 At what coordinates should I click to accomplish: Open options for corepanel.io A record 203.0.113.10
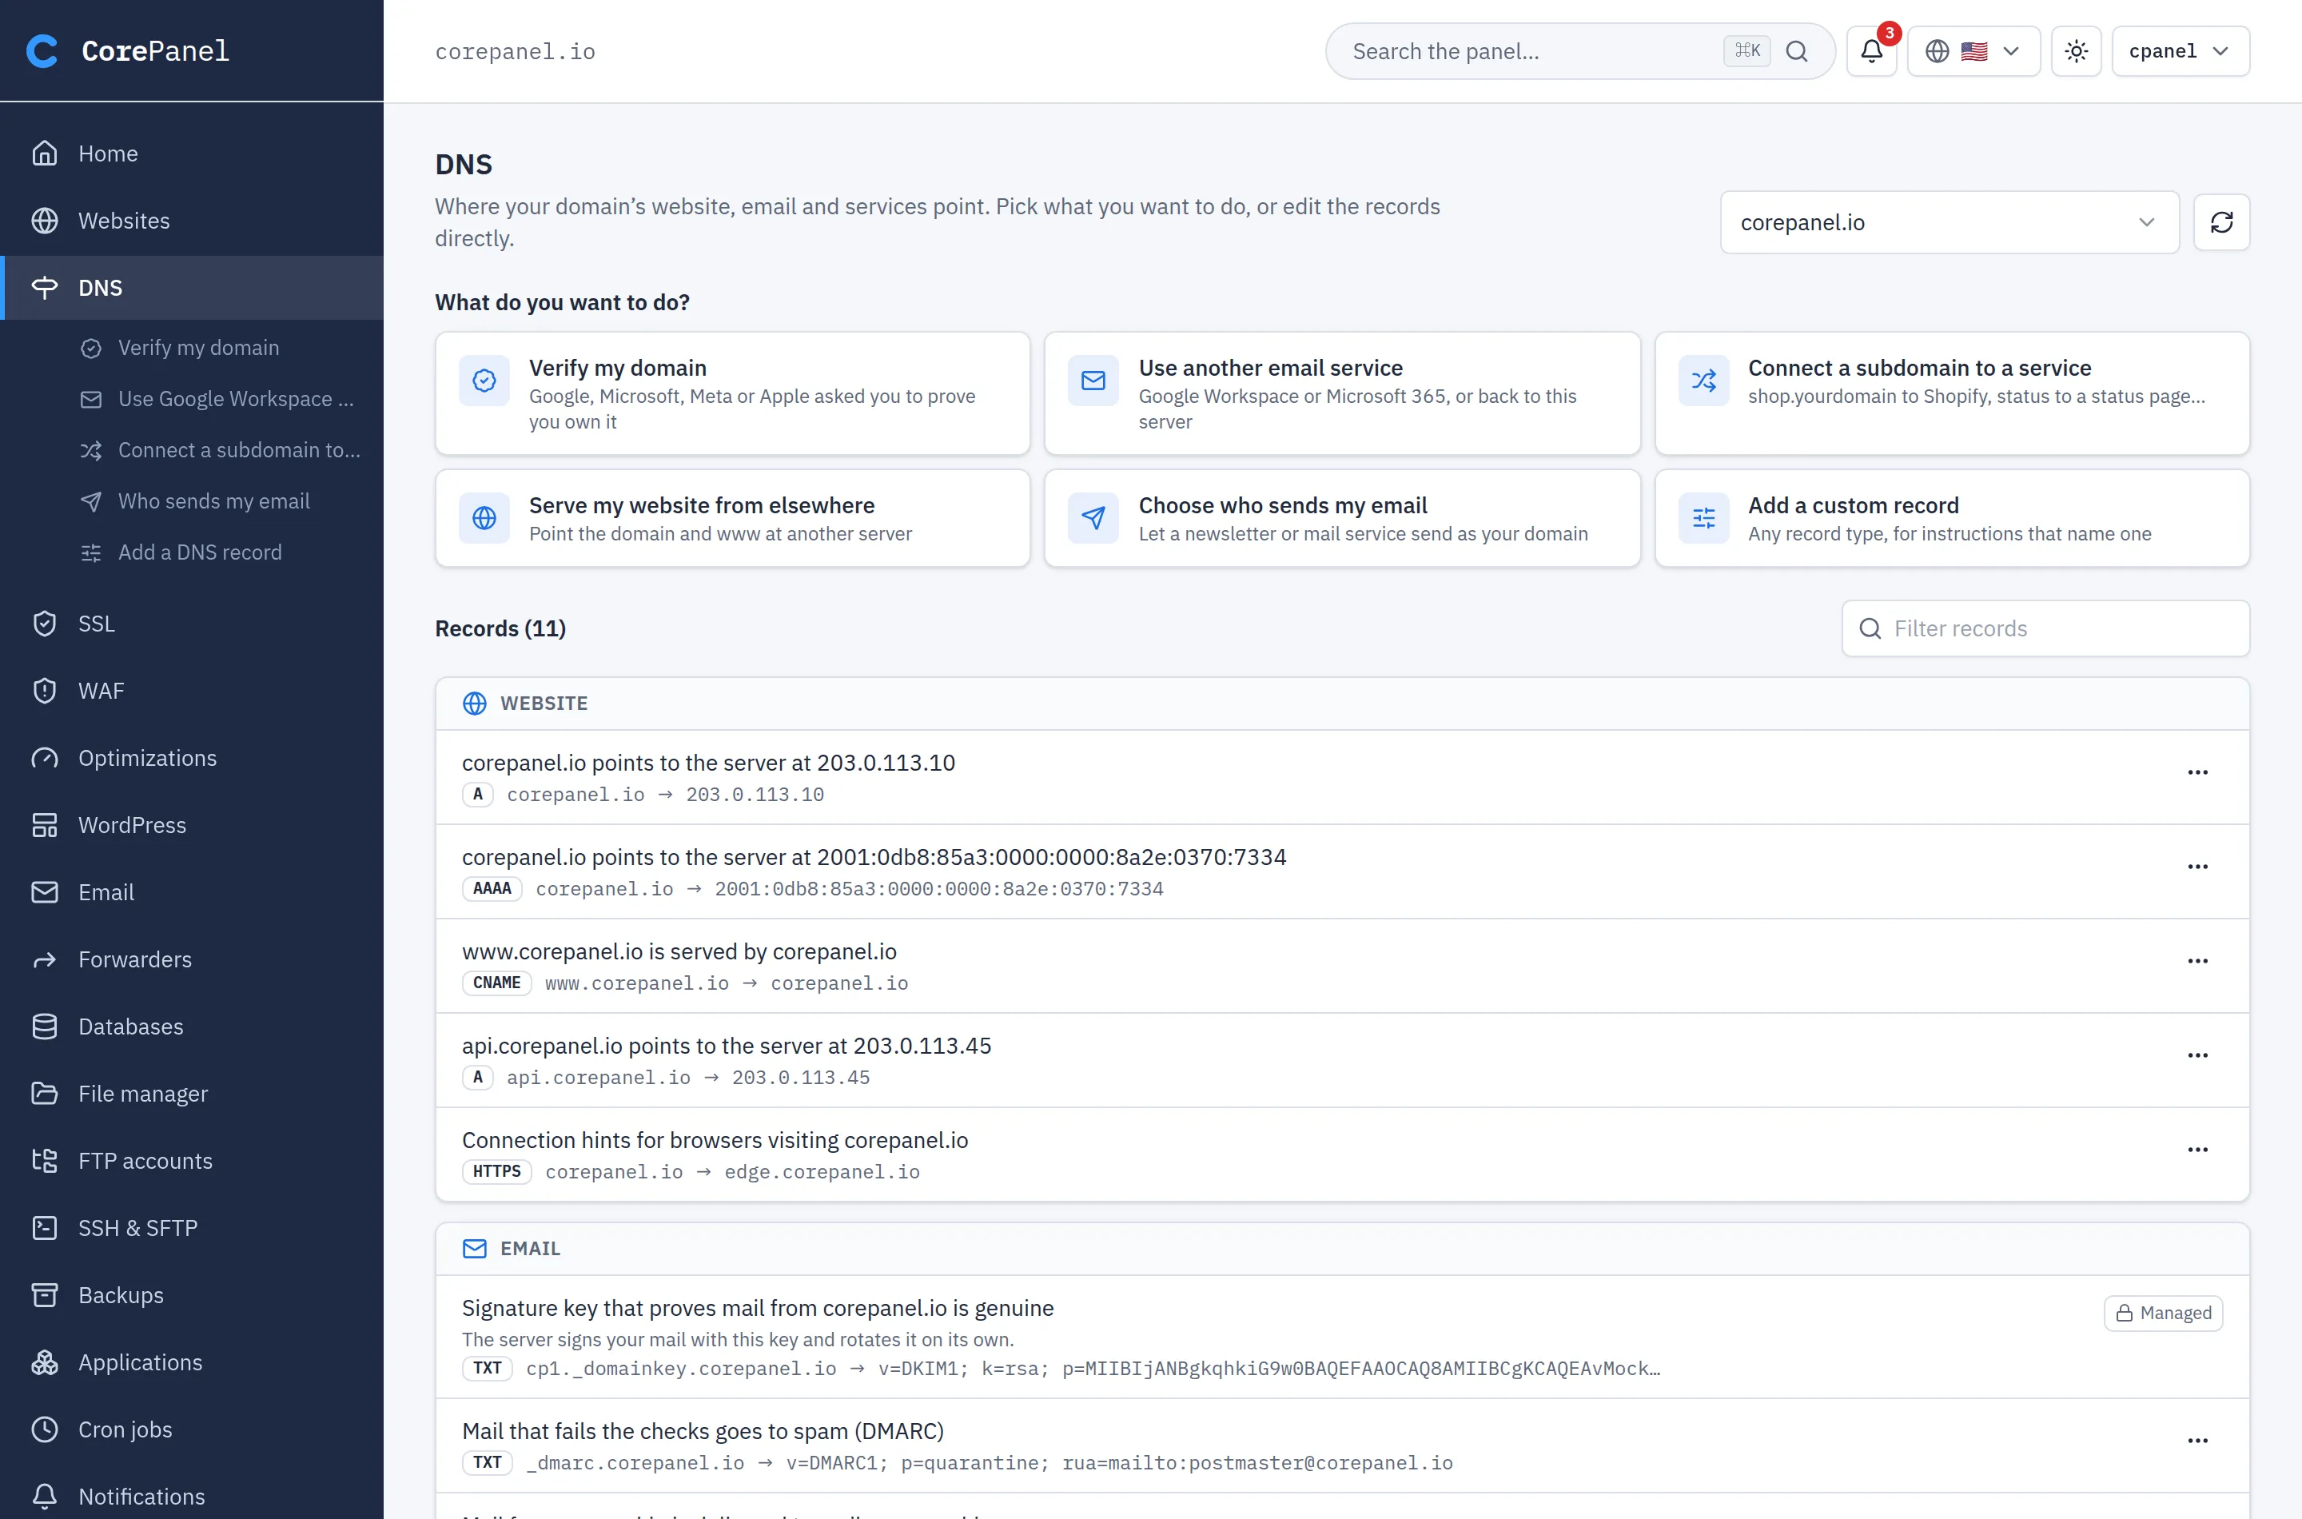click(x=2197, y=772)
